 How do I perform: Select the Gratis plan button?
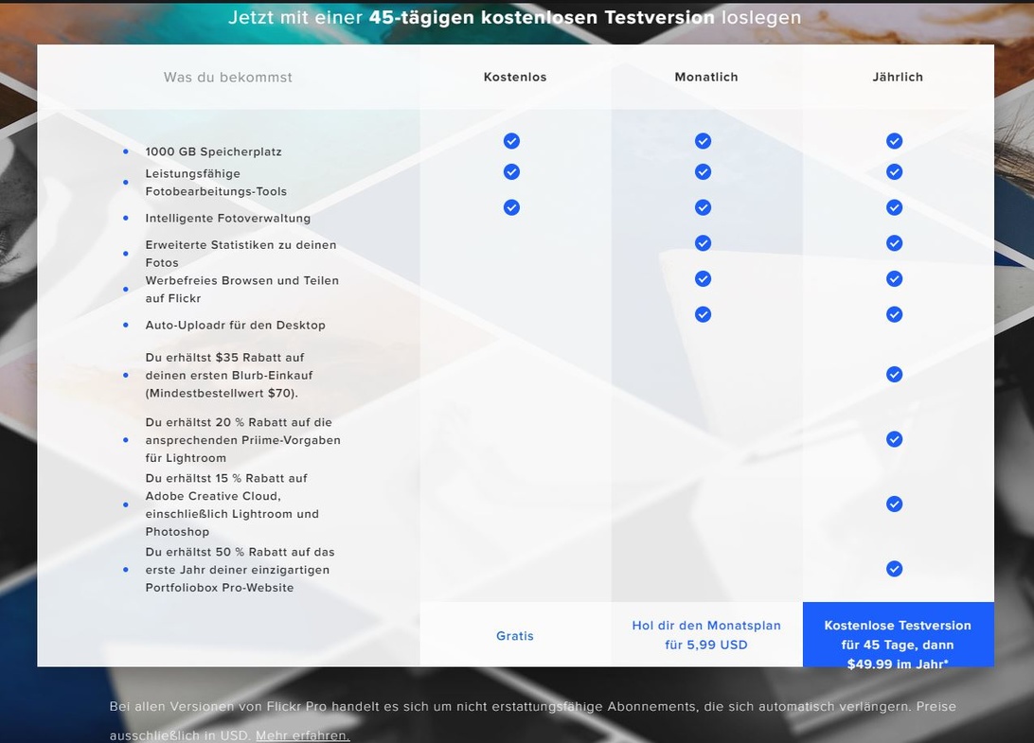tap(515, 636)
